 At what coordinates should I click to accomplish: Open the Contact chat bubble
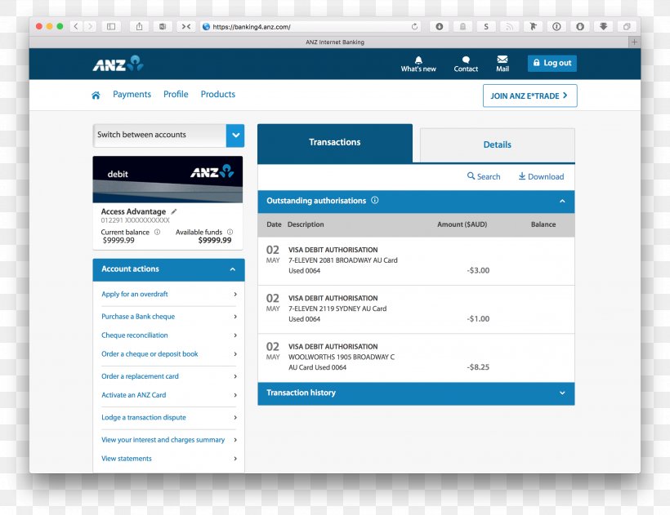[466, 64]
